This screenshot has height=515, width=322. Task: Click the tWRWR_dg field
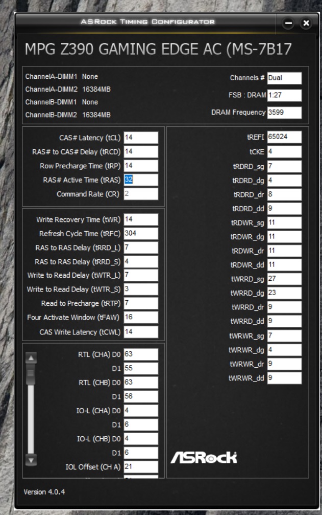coord(284,350)
